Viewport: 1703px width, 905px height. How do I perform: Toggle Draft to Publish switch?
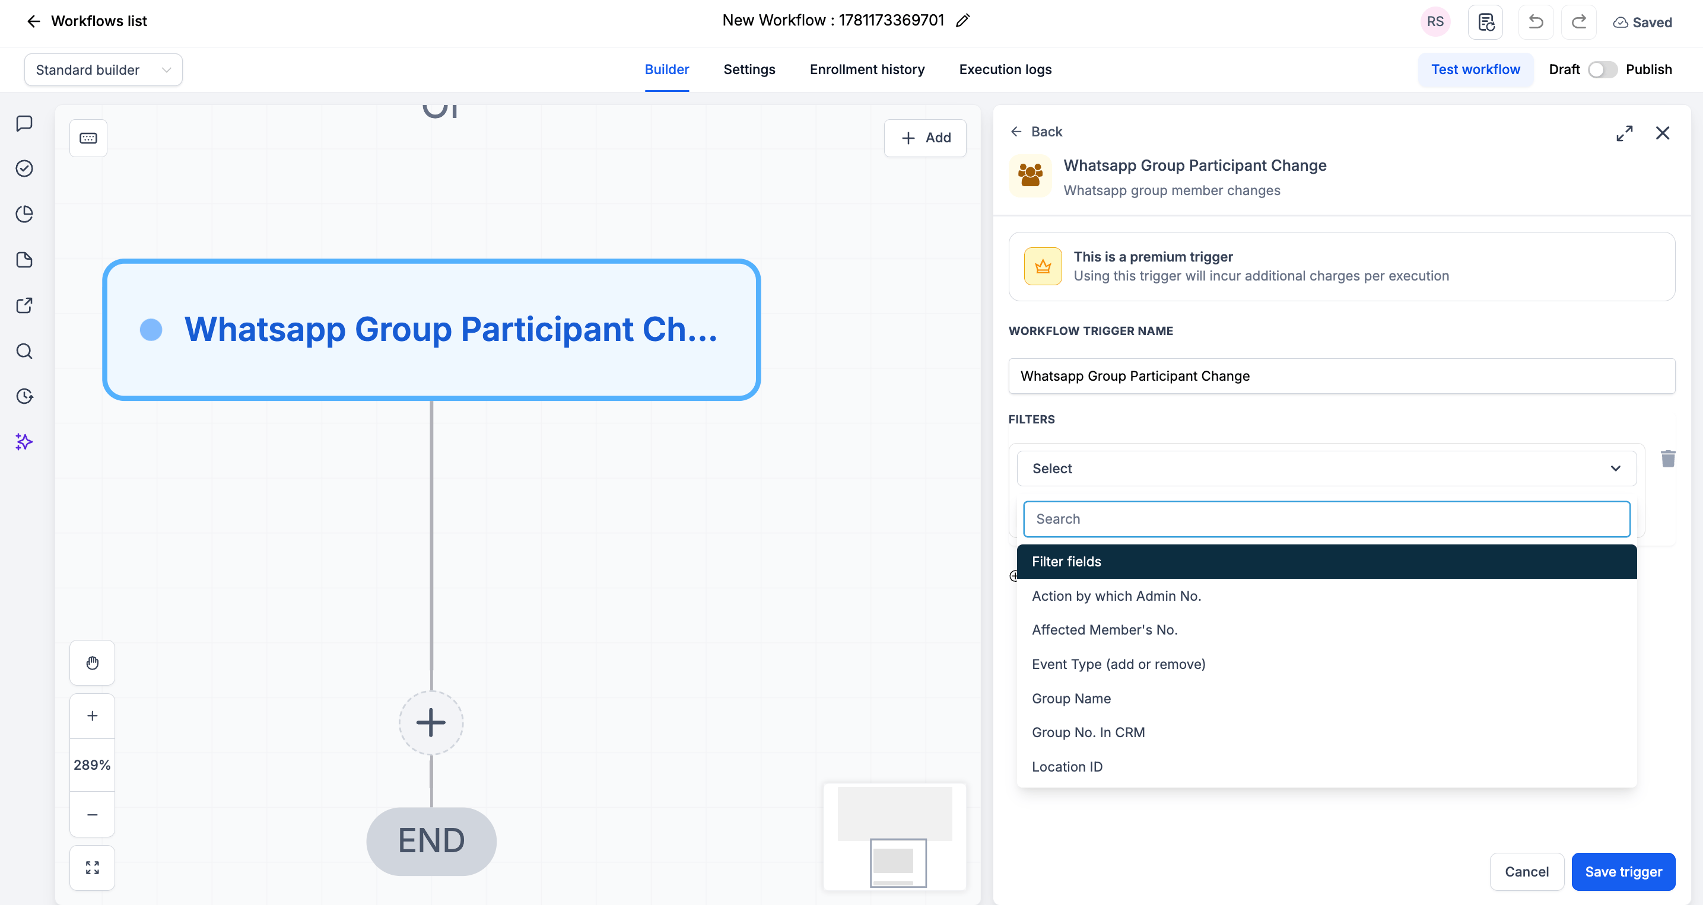click(1603, 69)
